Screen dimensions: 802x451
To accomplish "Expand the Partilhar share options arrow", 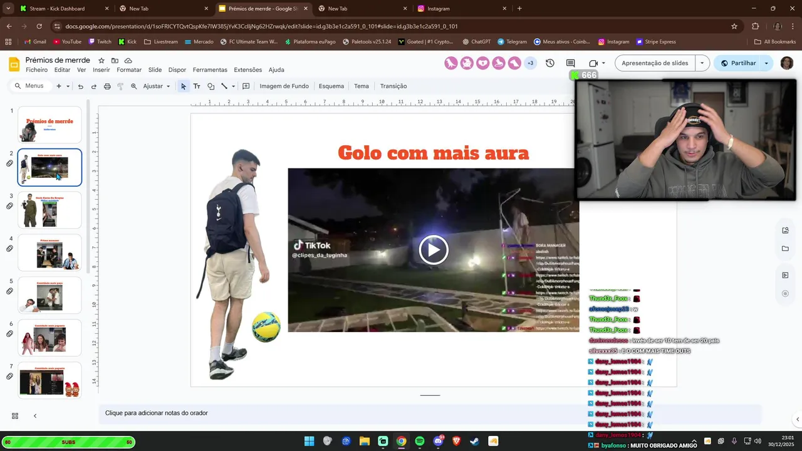I will click(766, 63).
